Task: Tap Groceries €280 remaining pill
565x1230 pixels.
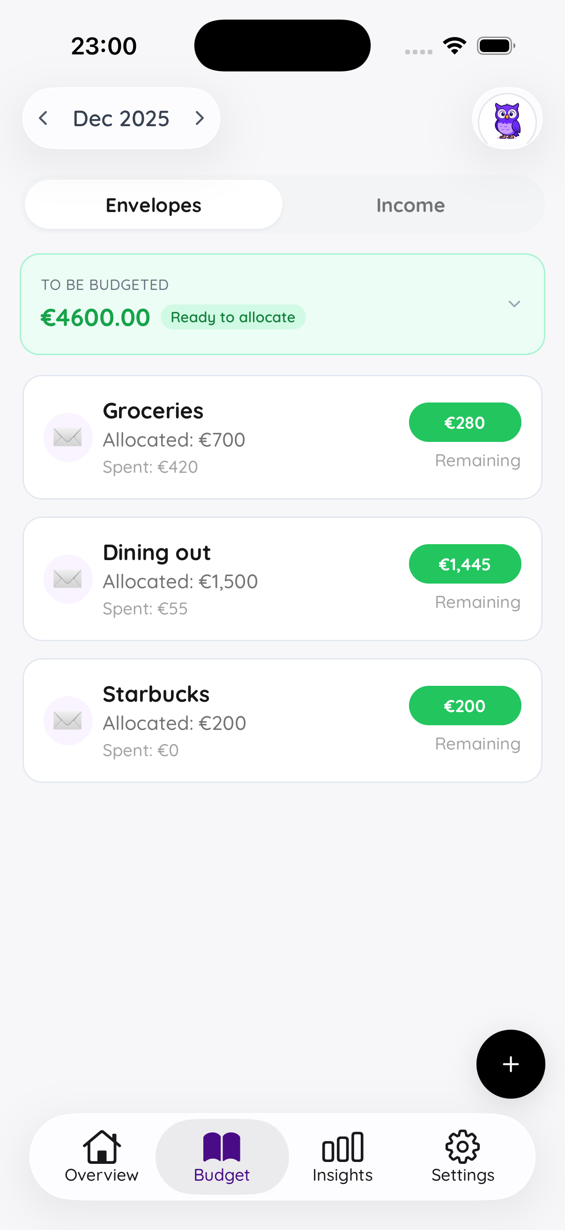Action: point(464,423)
